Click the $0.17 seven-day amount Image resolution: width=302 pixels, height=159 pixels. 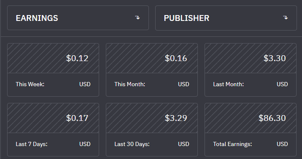click(x=77, y=118)
